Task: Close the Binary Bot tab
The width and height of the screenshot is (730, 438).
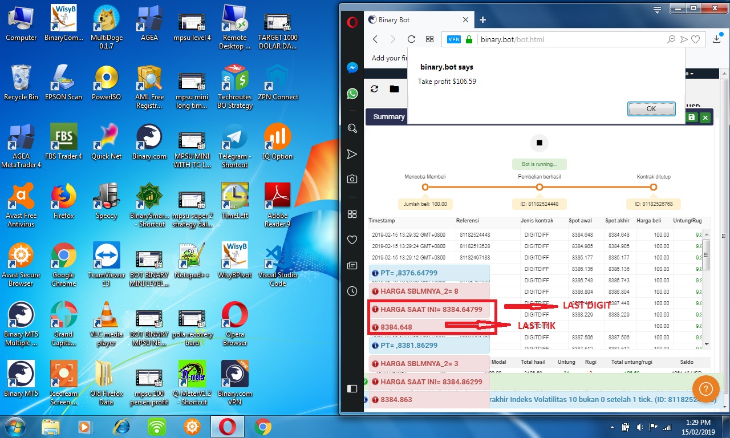Action: (465, 19)
